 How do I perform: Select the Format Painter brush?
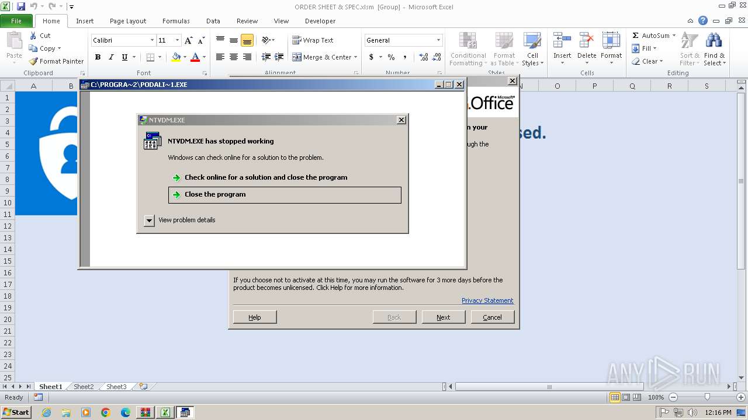[33, 61]
